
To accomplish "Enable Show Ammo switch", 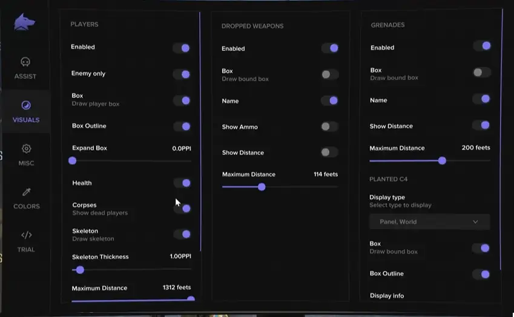I will pyautogui.click(x=329, y=126).
